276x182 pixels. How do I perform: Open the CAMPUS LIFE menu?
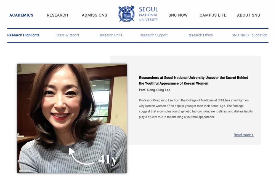[x=213, y=15]
